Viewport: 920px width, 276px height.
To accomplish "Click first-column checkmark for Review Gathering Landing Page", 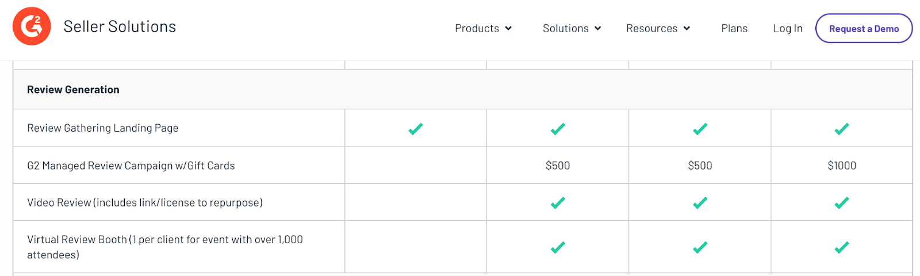I will [416, 129].
